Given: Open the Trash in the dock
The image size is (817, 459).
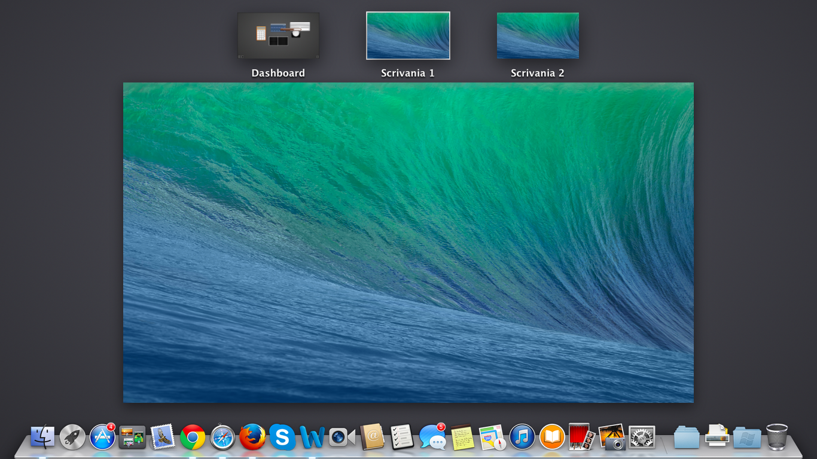Looking at the screenshot, I should coord(777,437).
